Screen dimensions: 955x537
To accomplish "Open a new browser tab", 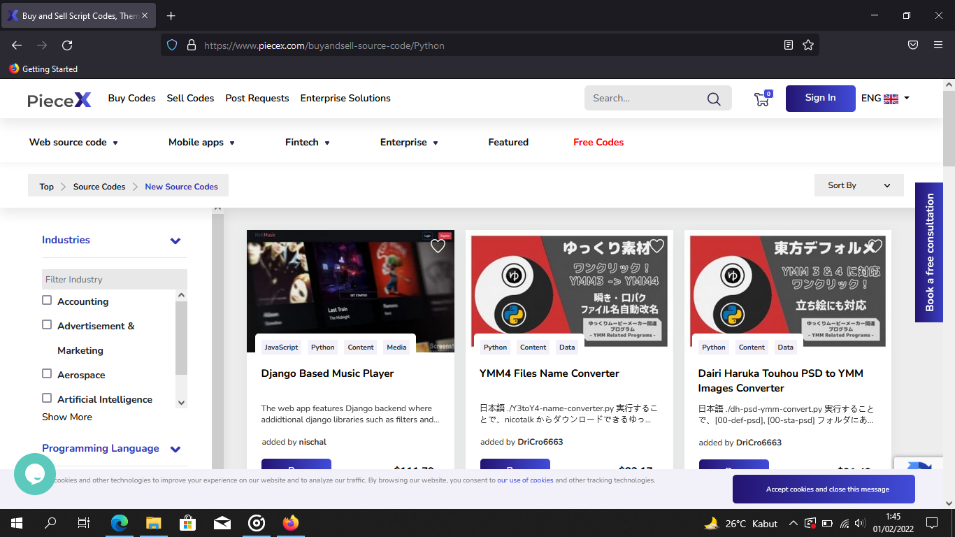I will (171, 15).
